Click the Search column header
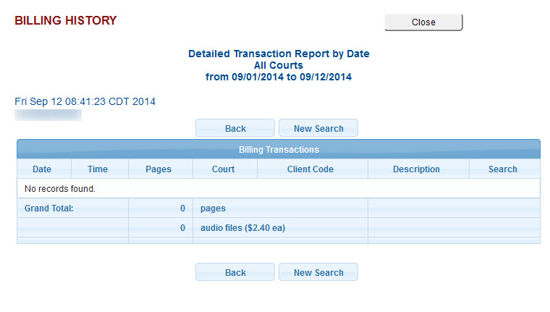 pos(502,169)
